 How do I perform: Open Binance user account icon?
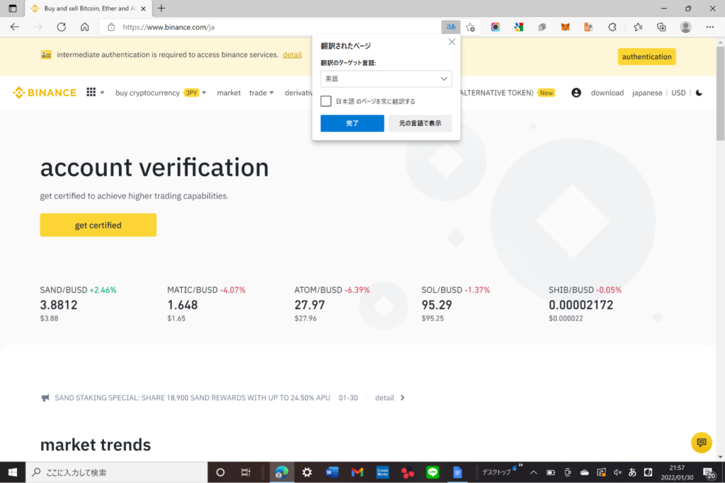coord(576,93)
